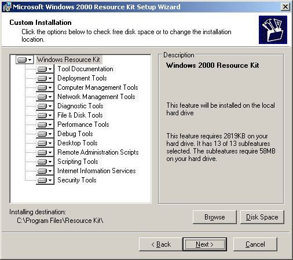Viewport: 293px width, 260px height.
Task: Open the Debug Tools install option dropdown
Action: pyautogui.click(x=45, y=134)
